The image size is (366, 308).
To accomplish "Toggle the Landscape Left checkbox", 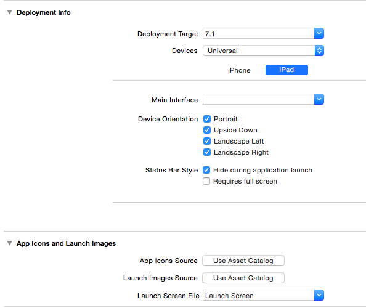I will point(207,141).
